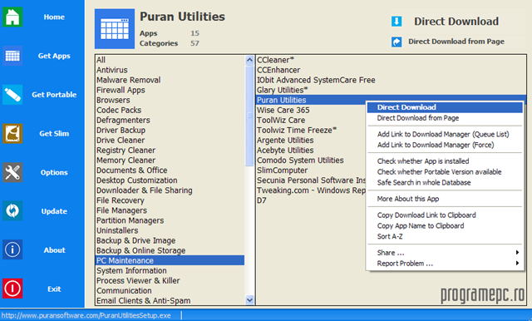The width and height of the screenshot is (532, 321).
Task: Click the Get Slim broom icon
Action: point(12,133)
